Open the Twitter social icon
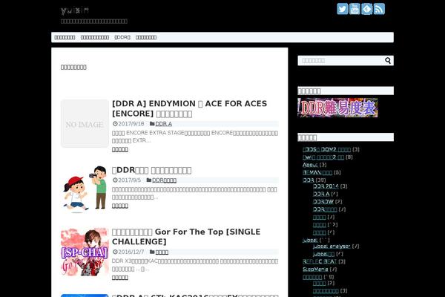Image resolution: width=445 pixels, height=297 pixels. click(342, 9)
